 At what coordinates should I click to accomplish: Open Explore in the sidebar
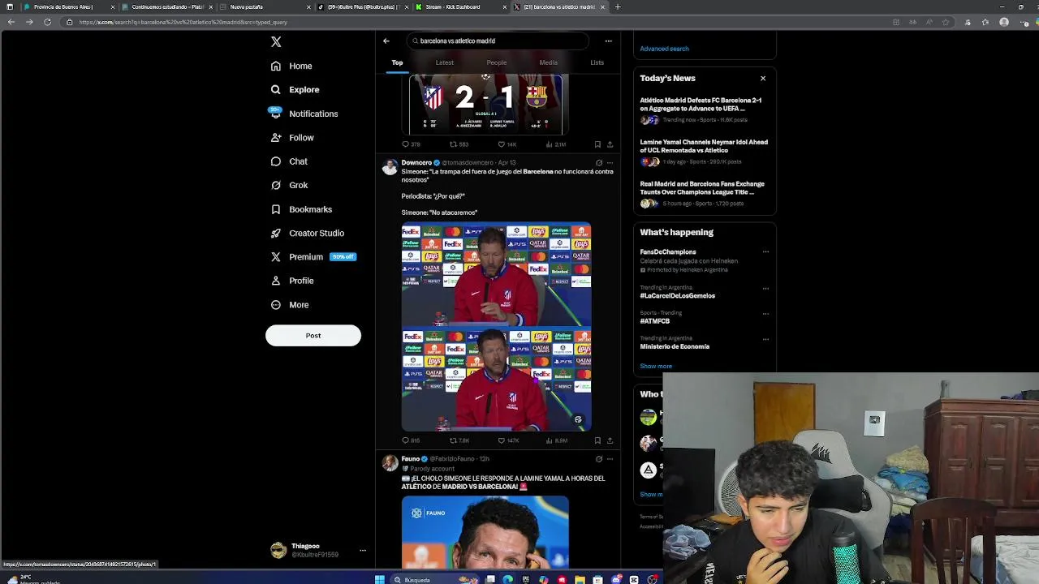coord(295,90)
